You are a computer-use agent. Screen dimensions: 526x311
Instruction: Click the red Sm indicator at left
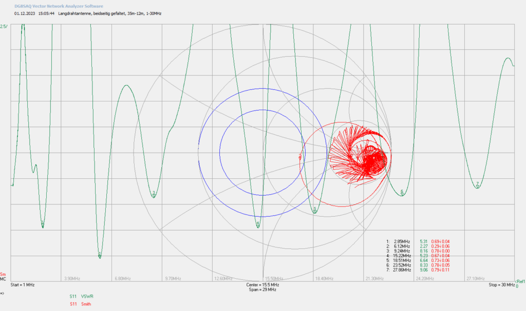coord(3,275)
